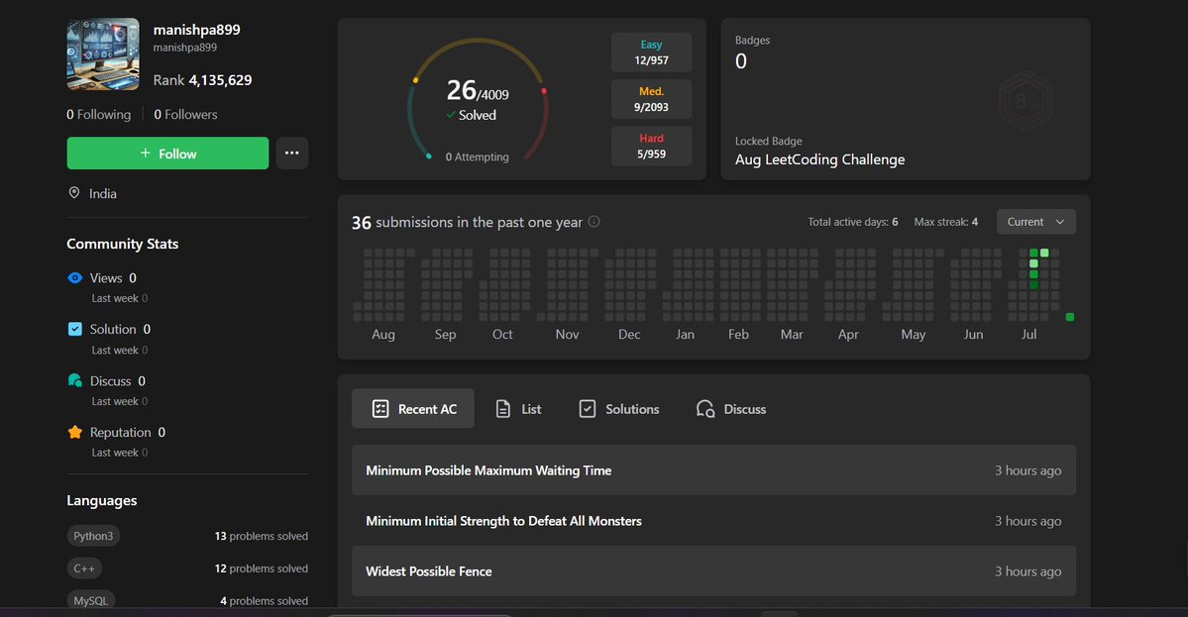
Task: Click the 0 Followers link
Action: pos(185,114)
